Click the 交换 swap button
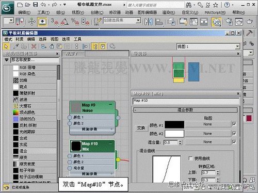Viewport: 258px width, 193px height. tap(141, 128)
